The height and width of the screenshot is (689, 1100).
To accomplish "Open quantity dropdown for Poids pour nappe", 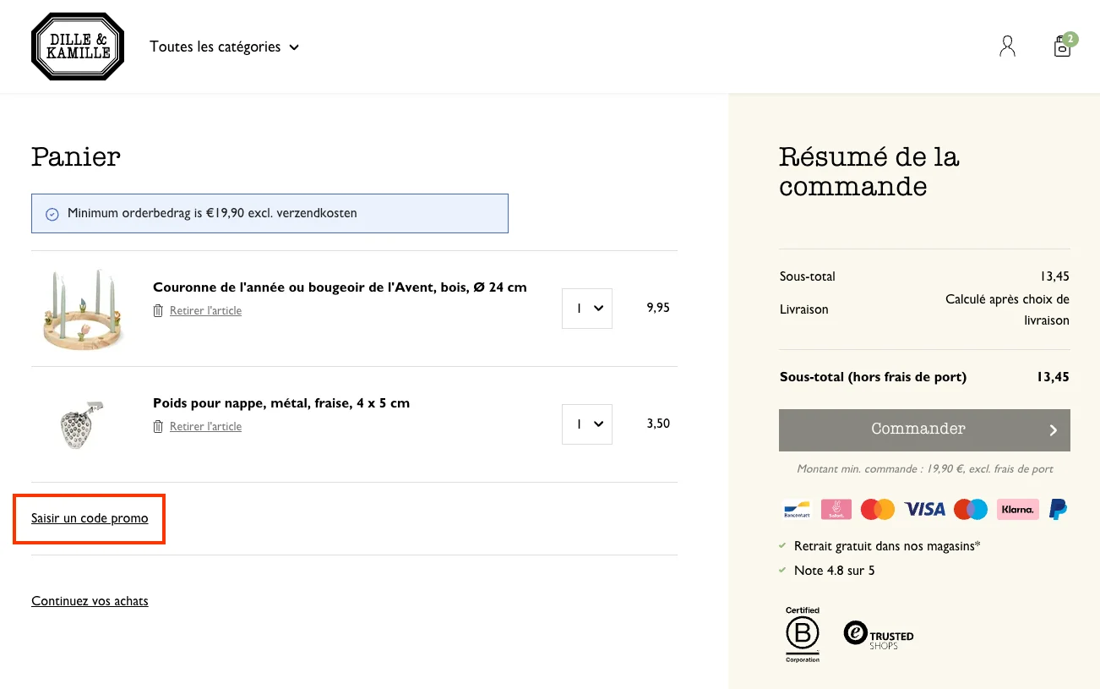I will pyautogui.click(x=587, y=424).
